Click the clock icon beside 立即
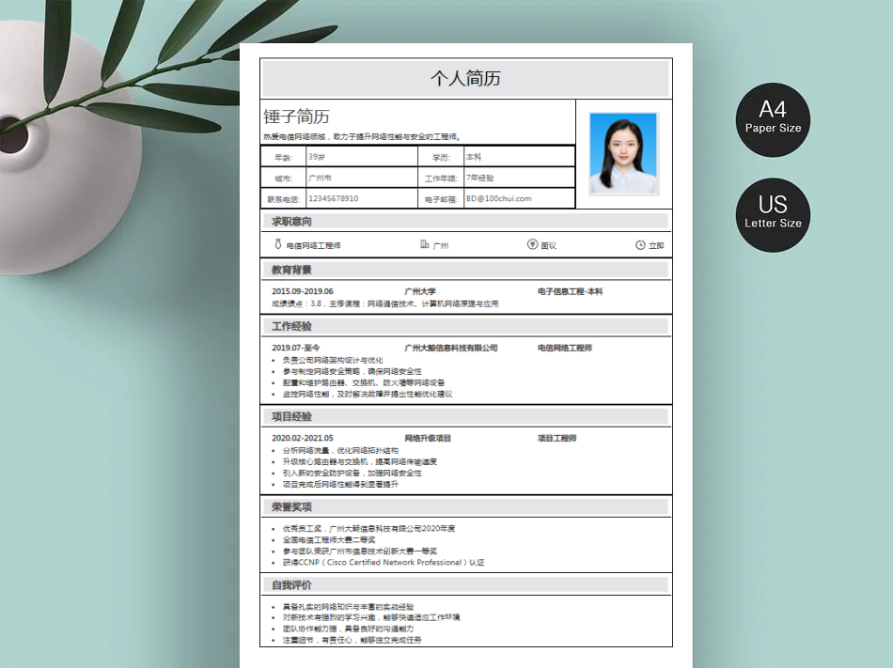This screenshot has height=668, width=893. [x=640, y=245]
